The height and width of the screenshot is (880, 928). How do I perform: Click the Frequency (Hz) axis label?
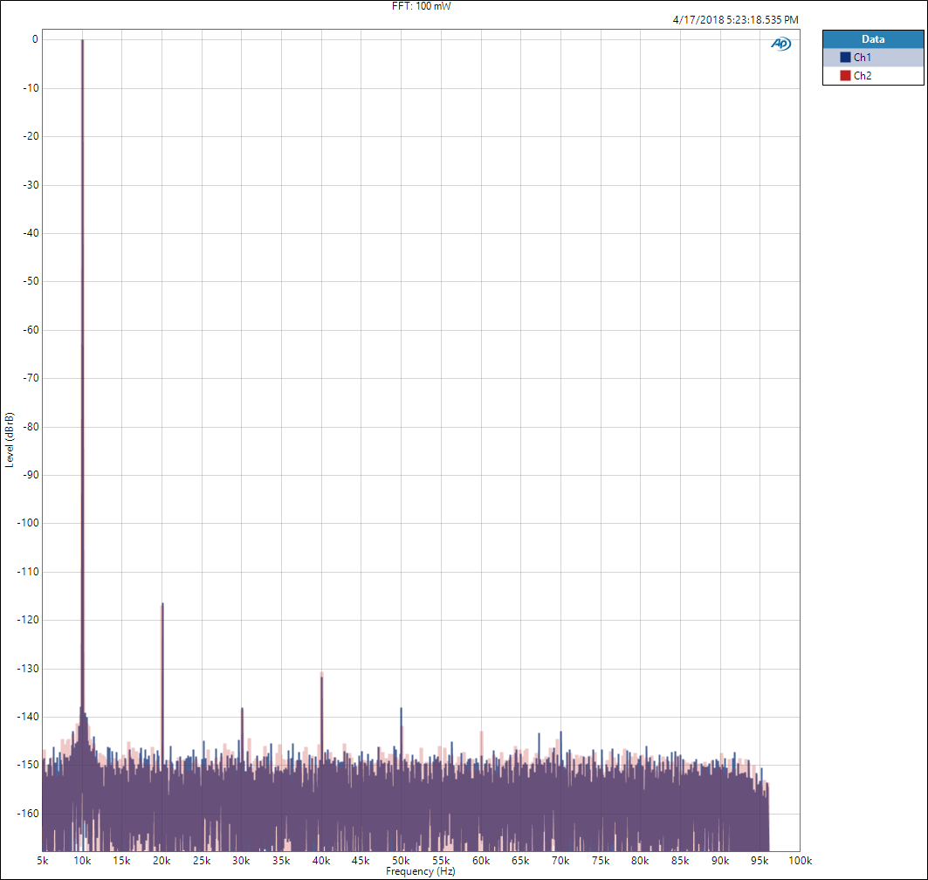pos(421,871)
